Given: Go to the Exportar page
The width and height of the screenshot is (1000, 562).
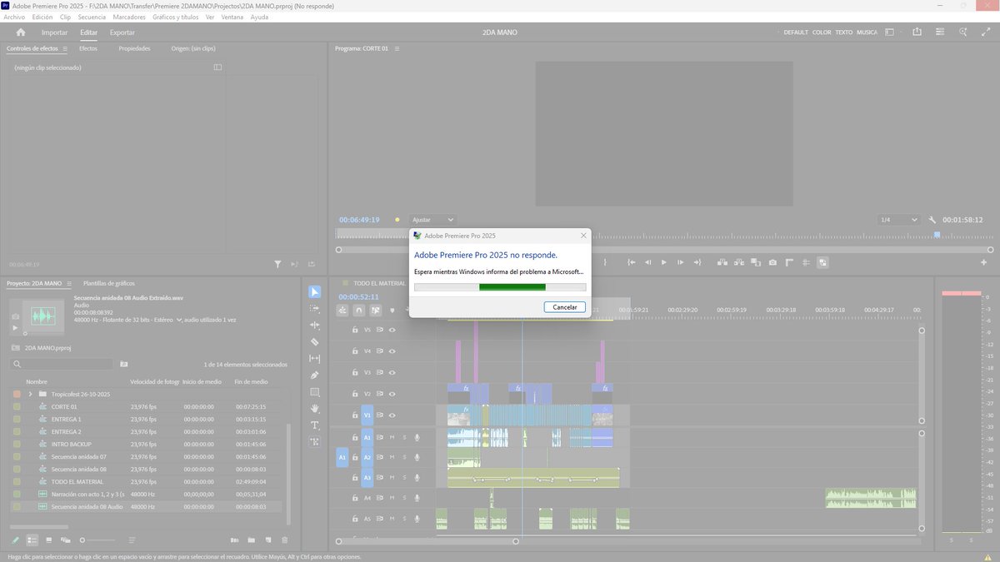Looking at the screenshot, I should 122,32.
